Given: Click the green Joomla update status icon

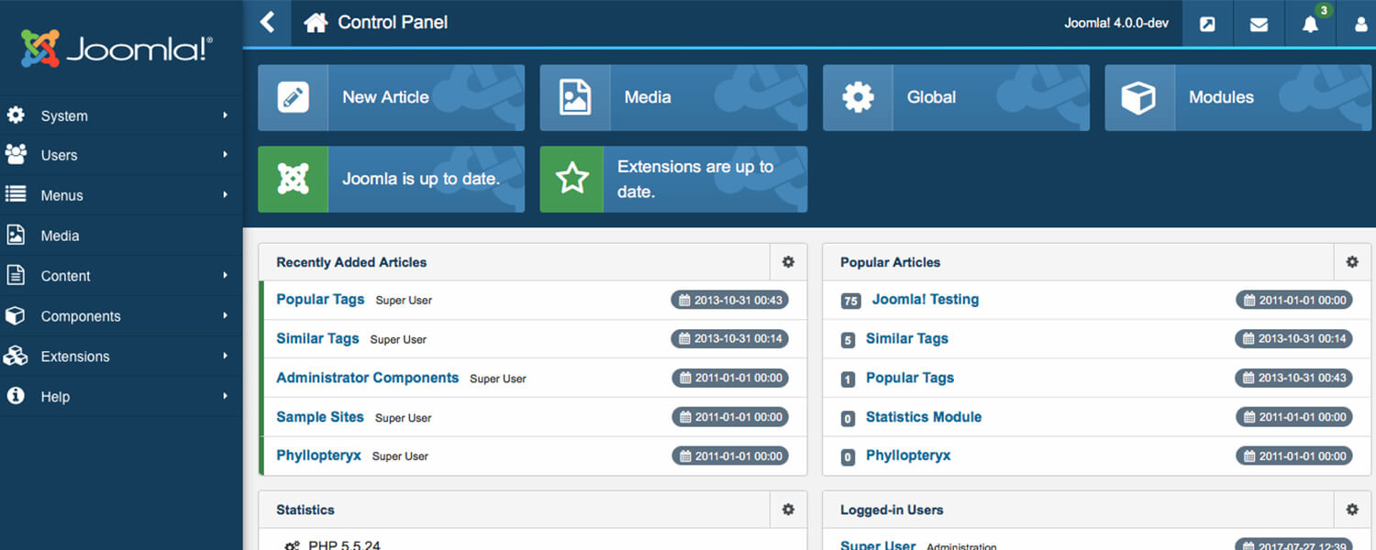Looking at the screenshot, I should (293, 179).
